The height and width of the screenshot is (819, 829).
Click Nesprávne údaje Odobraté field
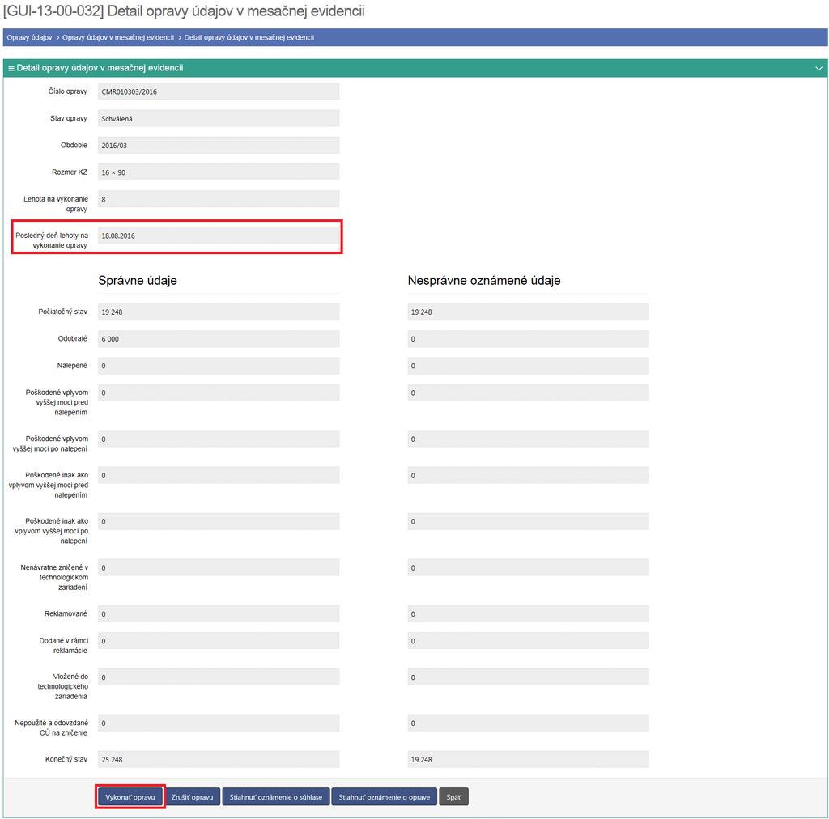(x=528, y=339)
